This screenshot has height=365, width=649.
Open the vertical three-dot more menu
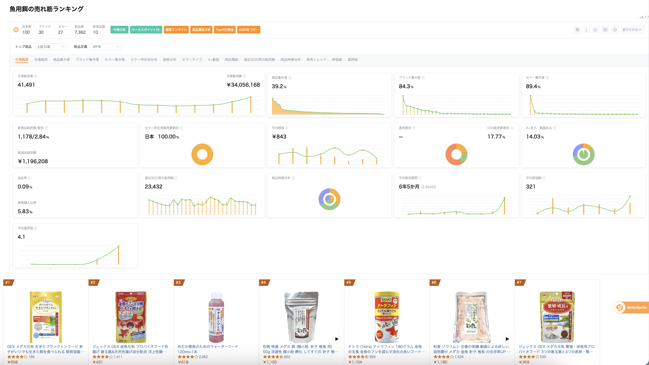pyautogui.click(x=586, y=30)
